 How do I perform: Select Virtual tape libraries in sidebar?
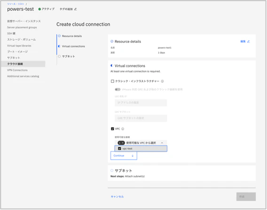coord(19,46)
